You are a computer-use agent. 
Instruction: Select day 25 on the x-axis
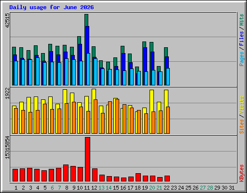188,188
